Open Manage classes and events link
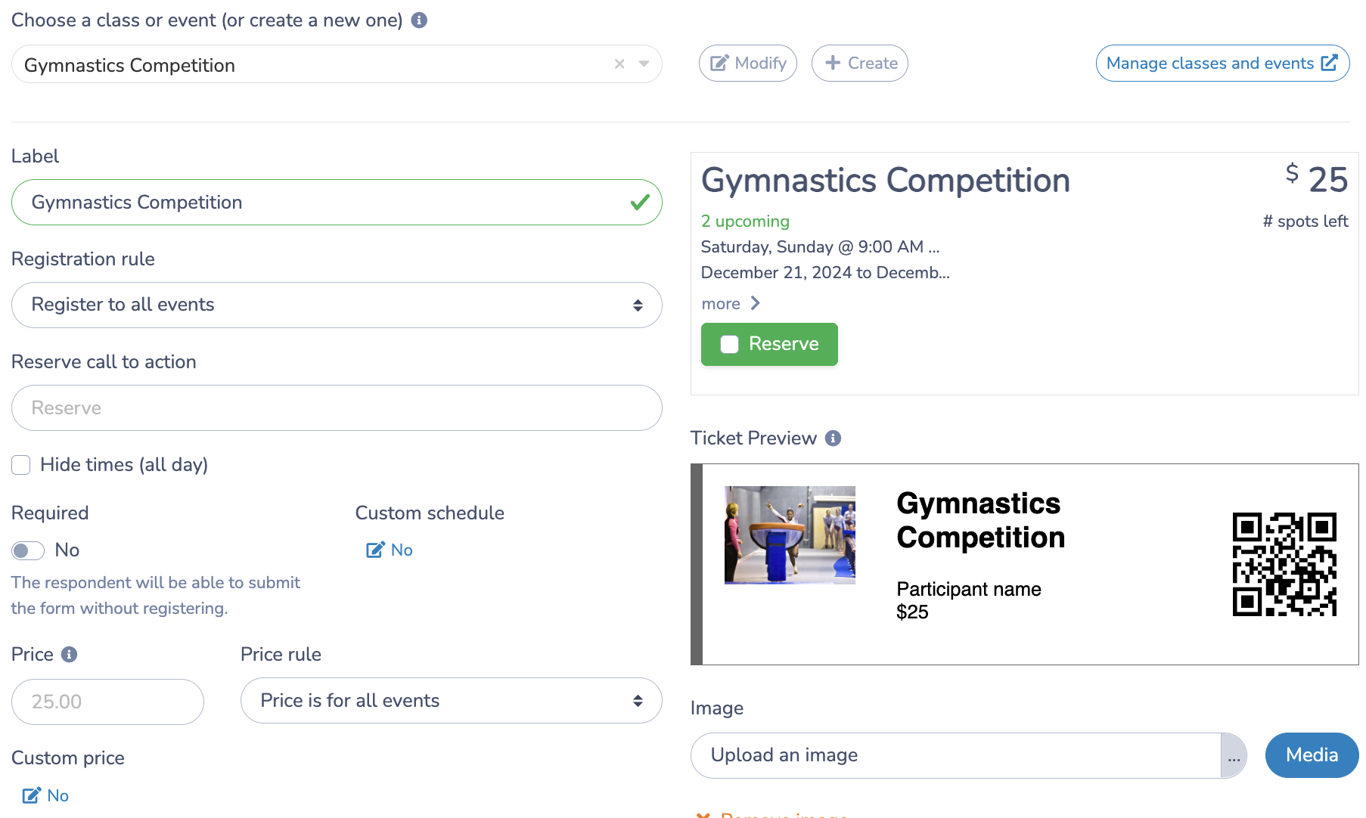 coord(1222,64)
